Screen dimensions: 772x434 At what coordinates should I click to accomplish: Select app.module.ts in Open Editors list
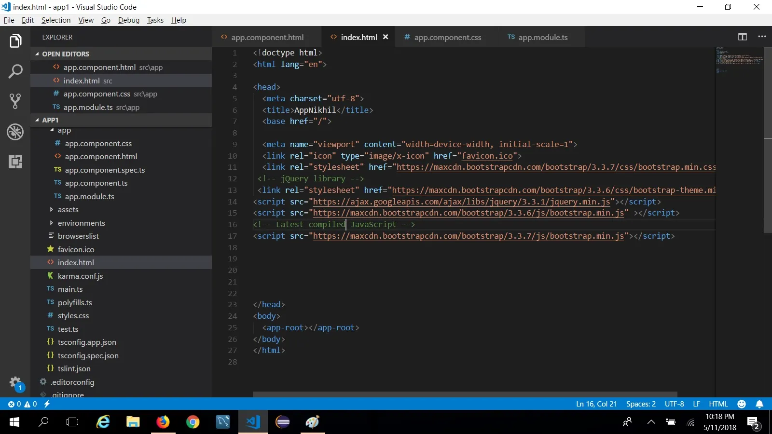point(121,107)
